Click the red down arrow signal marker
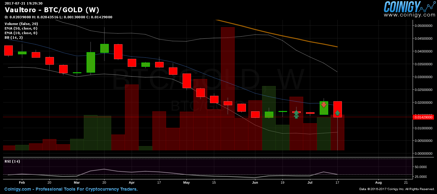437x194 pixels. 324,105
